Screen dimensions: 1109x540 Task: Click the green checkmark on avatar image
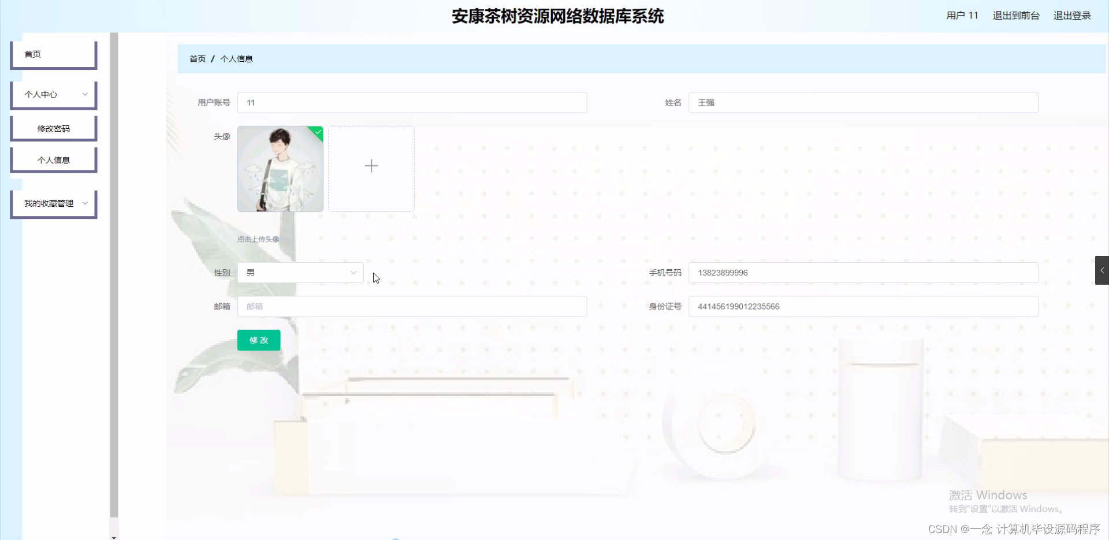[318, 133]
